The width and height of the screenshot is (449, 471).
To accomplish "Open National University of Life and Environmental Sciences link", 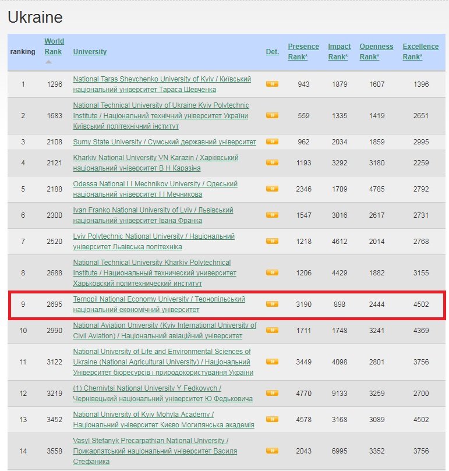I will (x=163, y=362).
